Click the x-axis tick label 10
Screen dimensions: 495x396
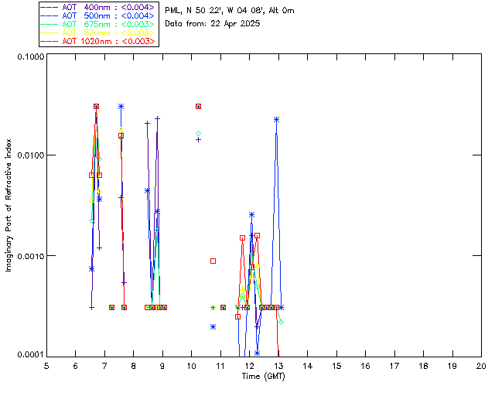(191, 366)
